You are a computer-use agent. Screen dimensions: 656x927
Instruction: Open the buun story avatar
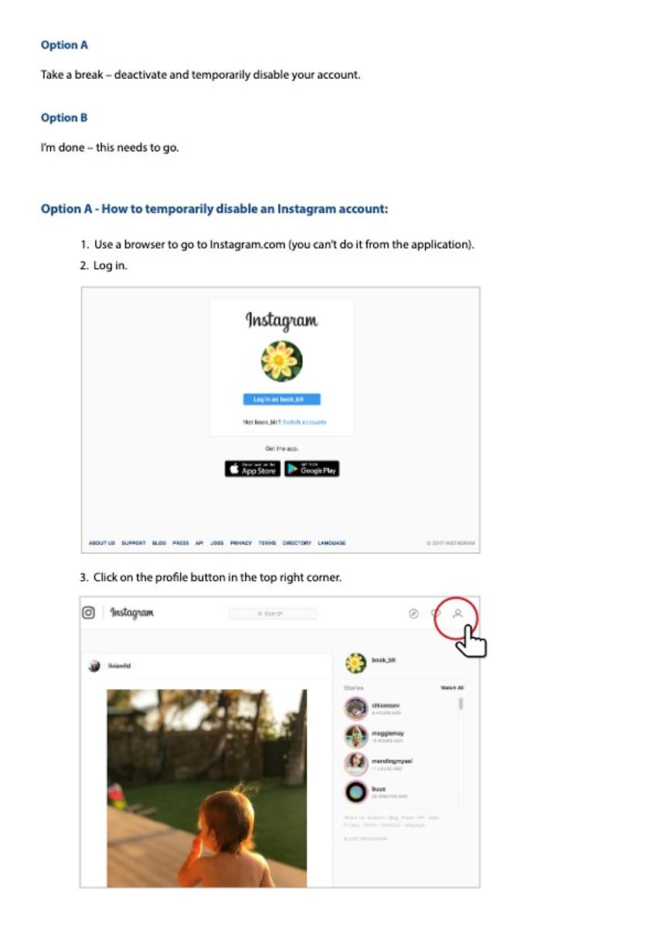pyautogui.click(x=355, y=792)
